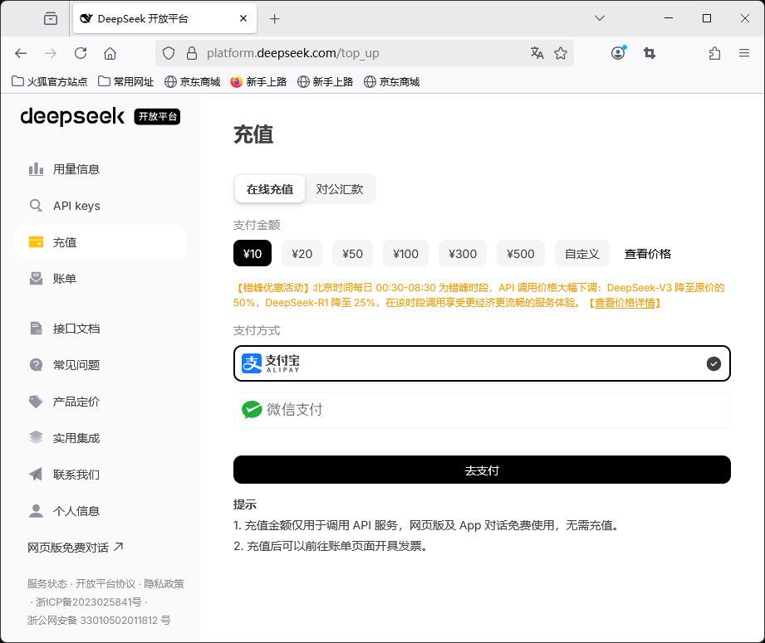The image size is (765, 643).
Task: Click the API keys magnifier icon
Action: (36, 205)
